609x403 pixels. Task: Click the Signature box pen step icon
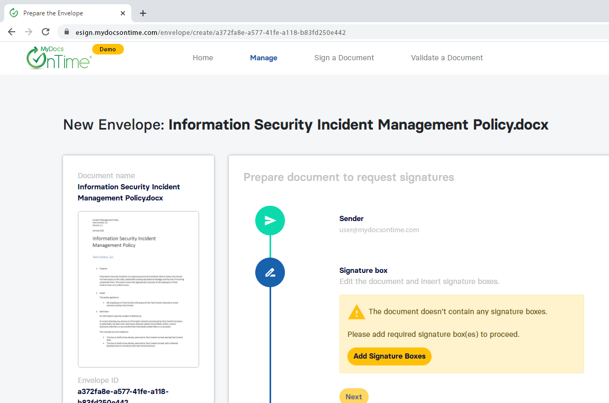tap(270, 272)
